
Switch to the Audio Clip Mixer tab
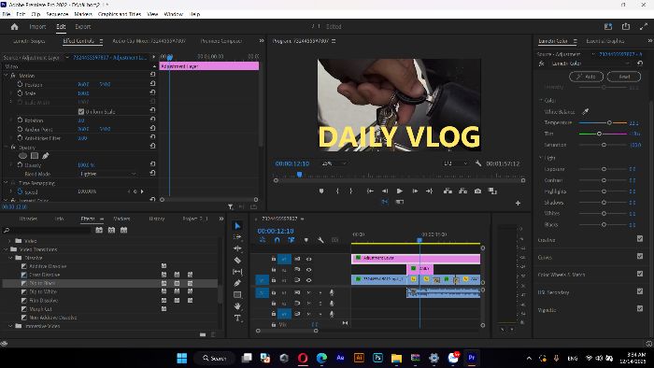pos(149,41)
